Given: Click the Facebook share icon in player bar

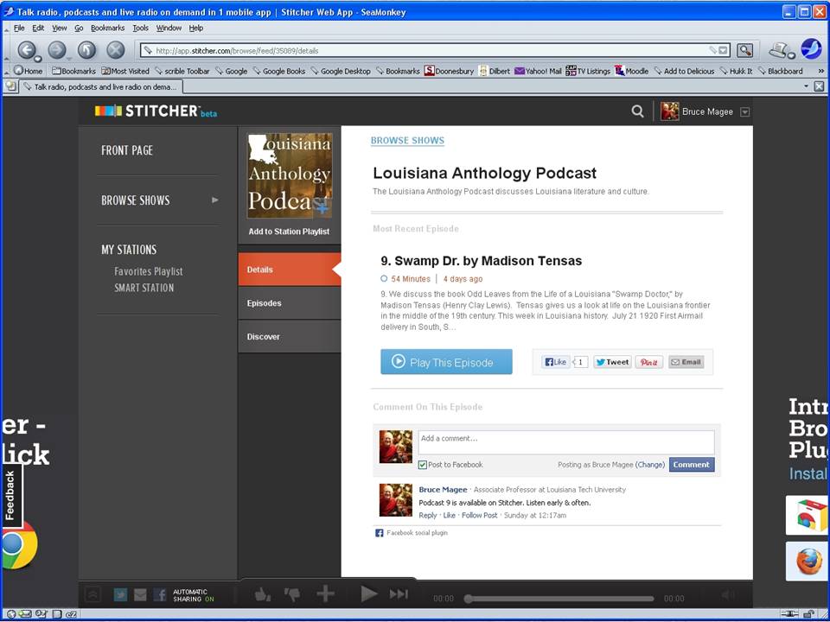Looking at the screenshot, I should pos(160,594).
